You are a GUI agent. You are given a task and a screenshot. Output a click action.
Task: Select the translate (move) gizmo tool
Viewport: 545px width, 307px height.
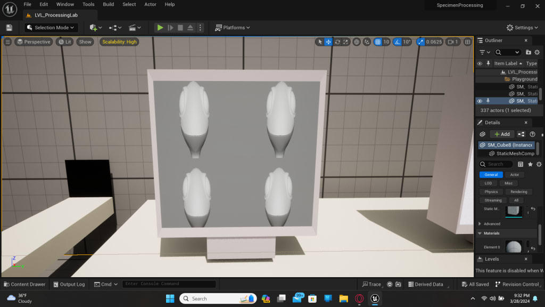pos(328,42)
